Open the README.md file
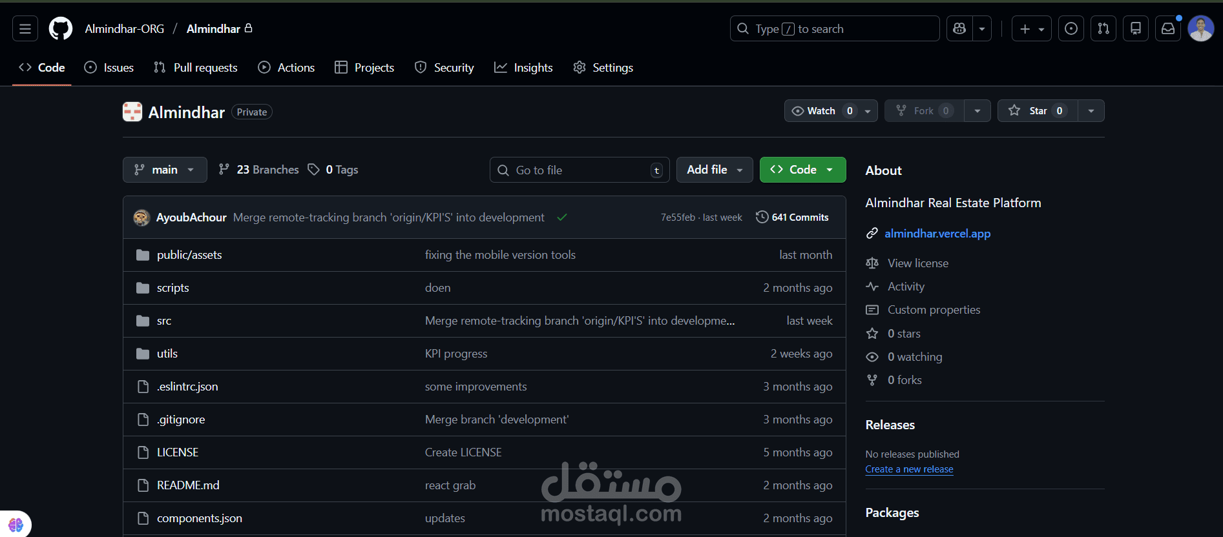This screenshot has height=537, width=1223. 188,485
